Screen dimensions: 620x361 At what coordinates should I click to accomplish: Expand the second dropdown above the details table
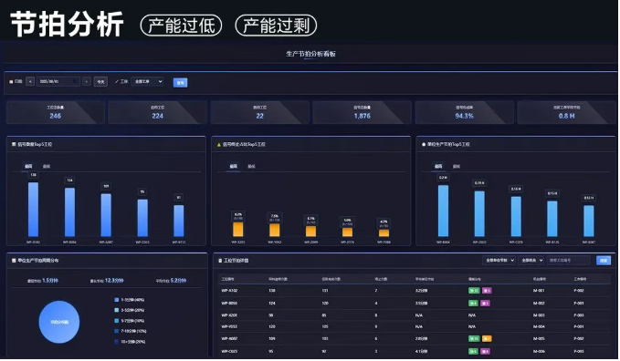point(531,261)
